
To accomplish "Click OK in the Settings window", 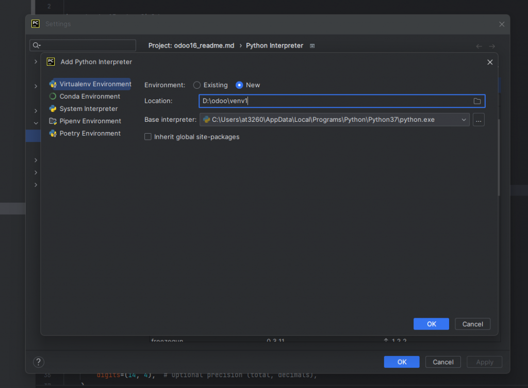I will [402, 362].
